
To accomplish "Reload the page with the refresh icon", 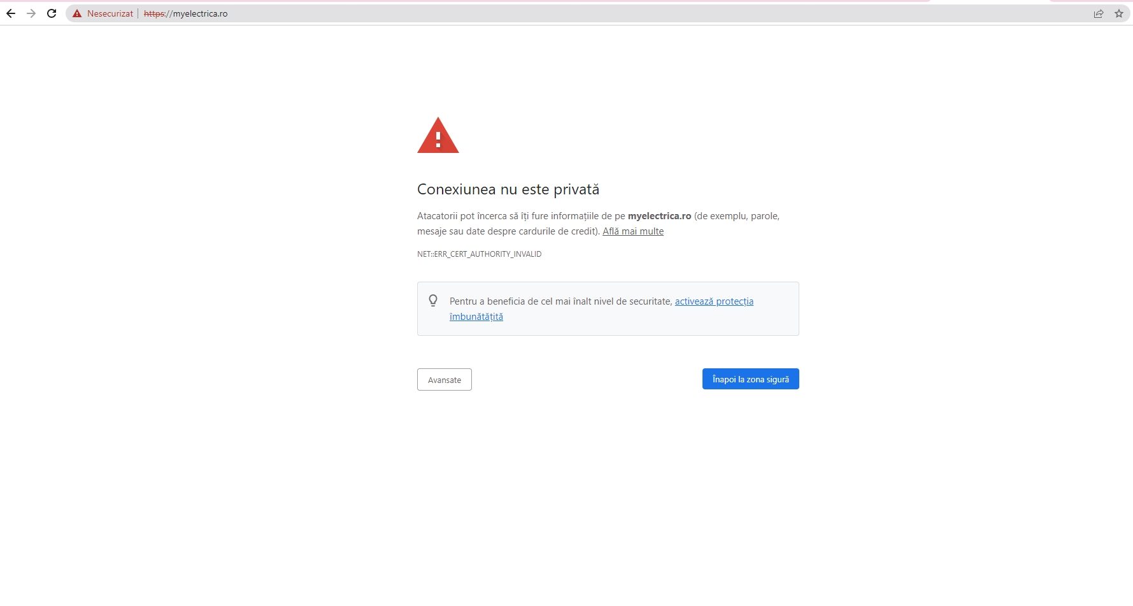I will (52, 13).
